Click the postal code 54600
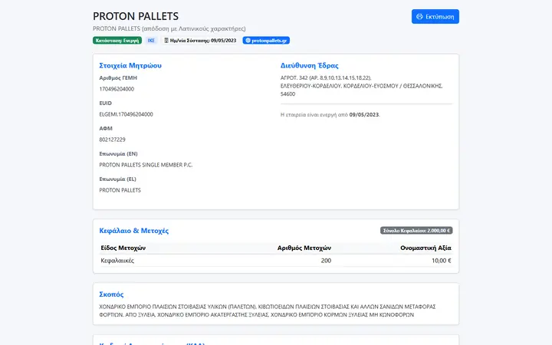This screenshot has width=552, height=345. coord(287,94)
